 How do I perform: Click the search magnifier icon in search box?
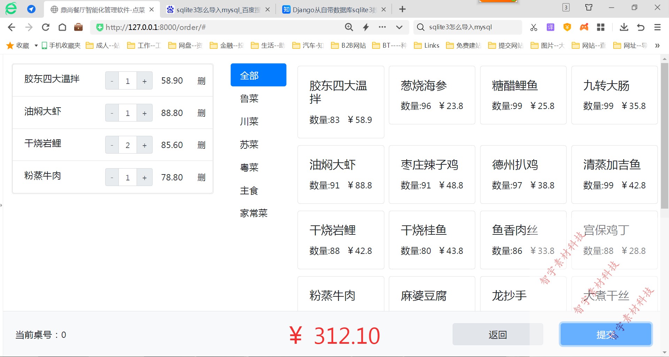(421, 27)
